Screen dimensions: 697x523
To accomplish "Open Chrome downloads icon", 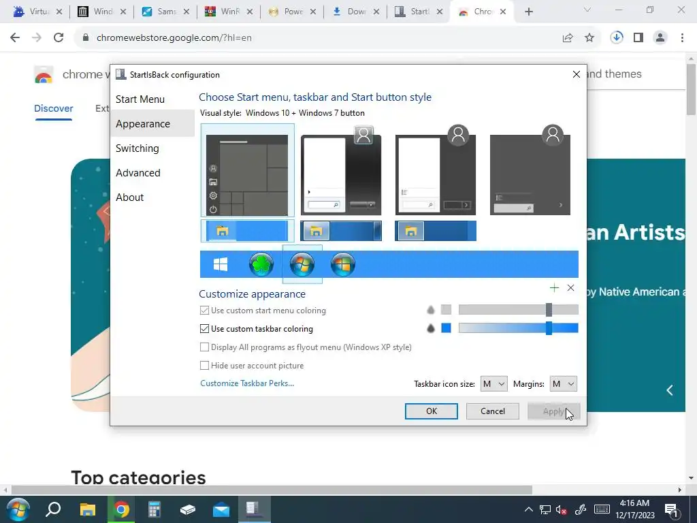I will (616, 37).
